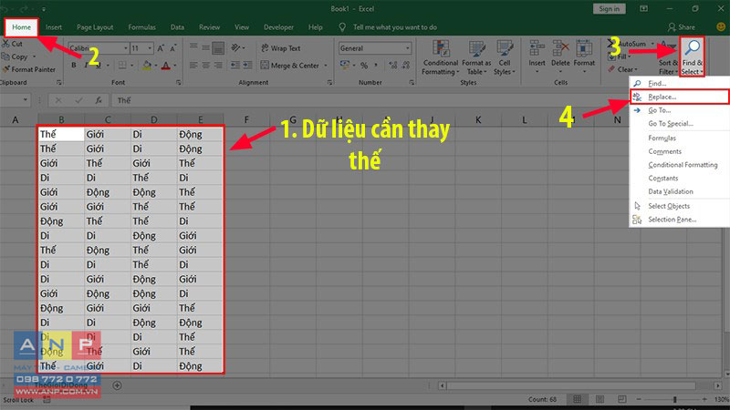Open Format as Table gallery
The width and height of the screenshot is (730, 410).
(476, 57)
